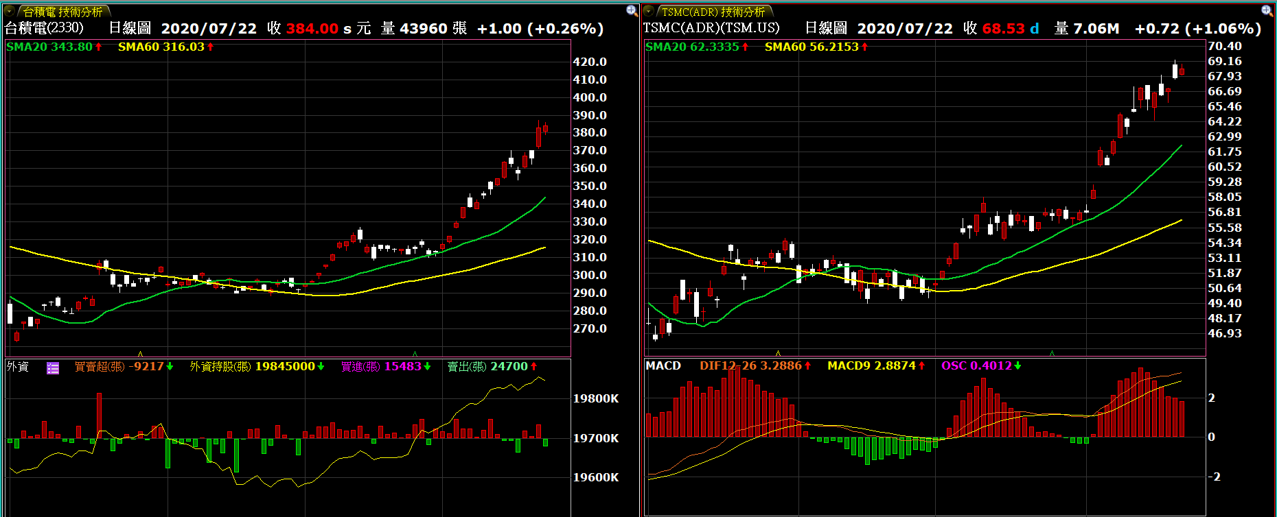Click the 420.0 price axis label

coord(590,62)
